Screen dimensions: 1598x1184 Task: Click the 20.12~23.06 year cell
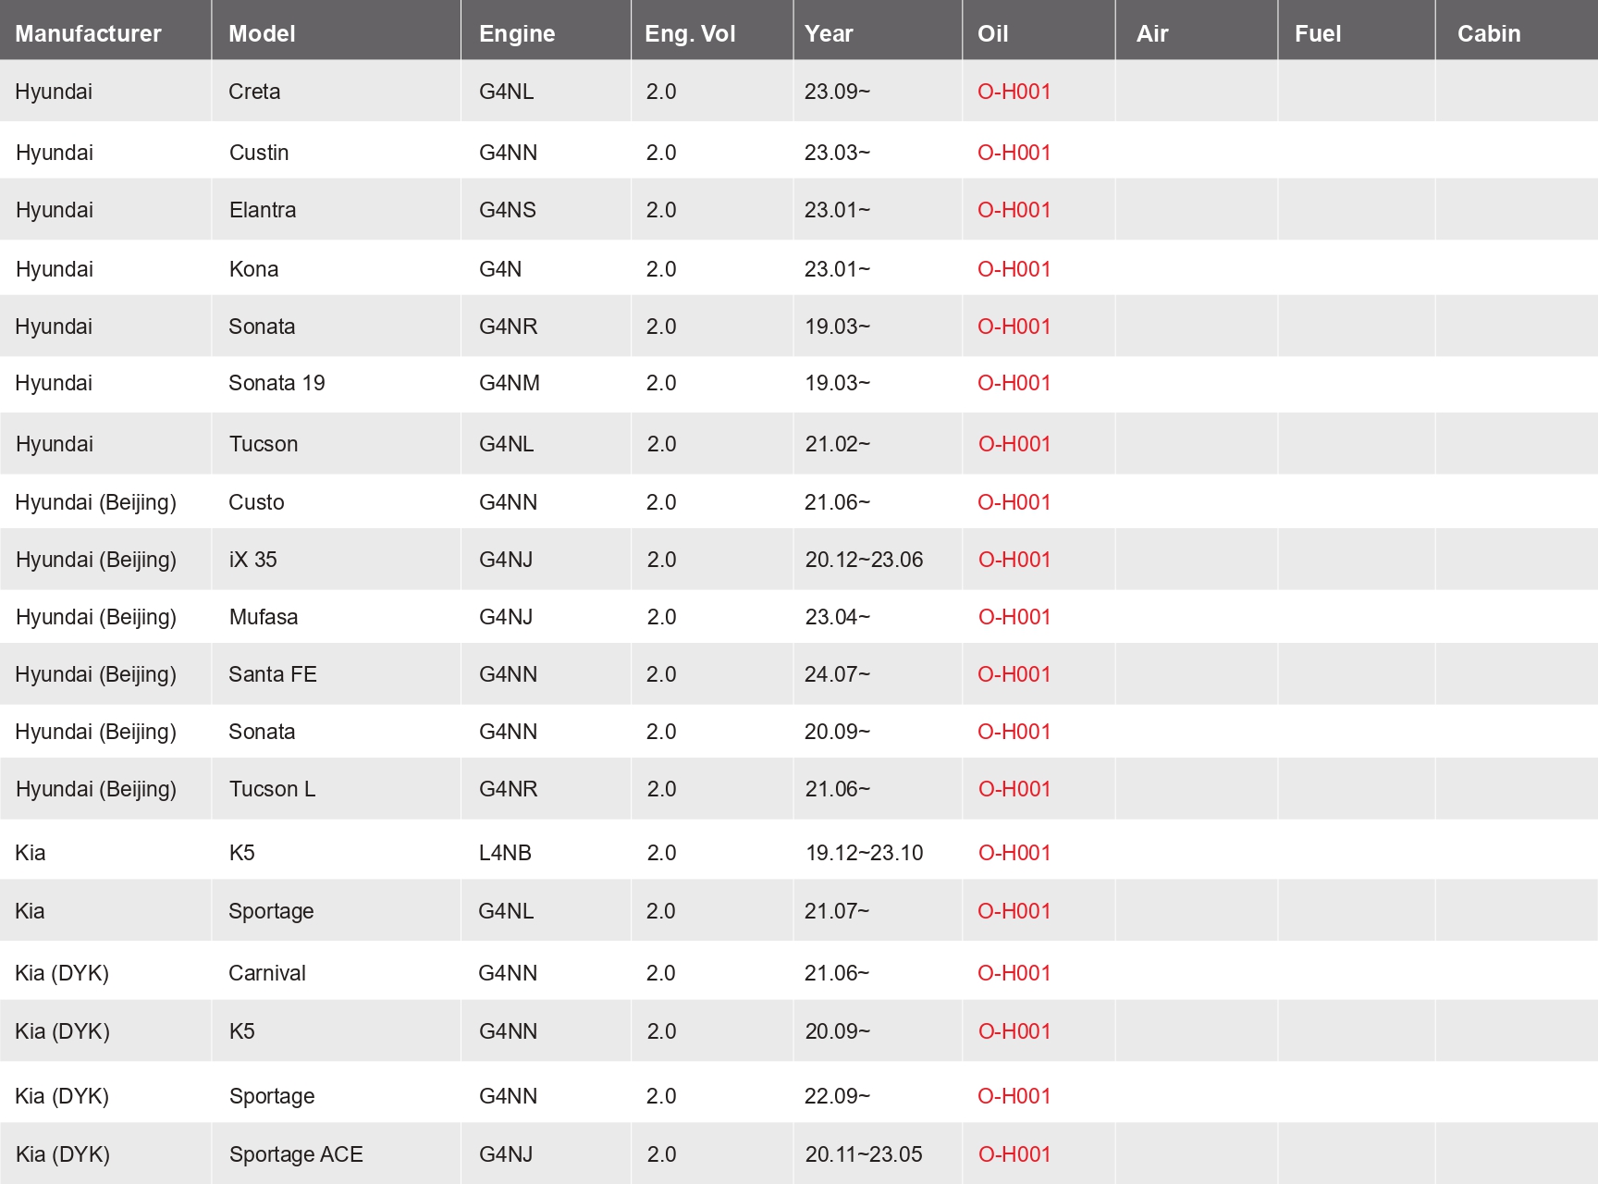tap(864, 560)
